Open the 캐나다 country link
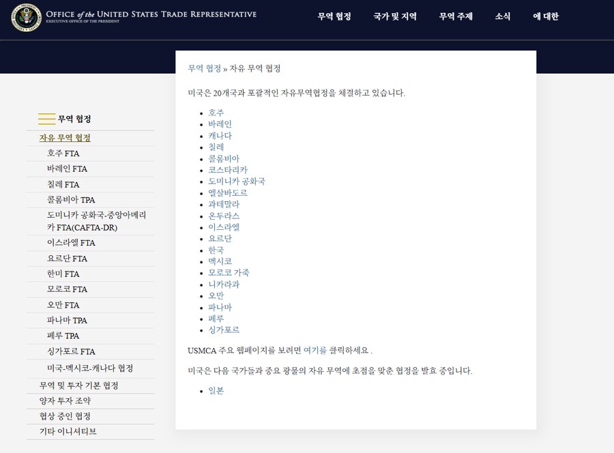This screenshot has height=453, width=614. click(x=220, y=136)
